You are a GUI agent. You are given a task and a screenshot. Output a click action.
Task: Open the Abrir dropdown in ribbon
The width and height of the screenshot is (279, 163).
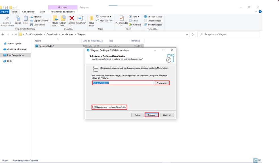click(x=134, y=16)
